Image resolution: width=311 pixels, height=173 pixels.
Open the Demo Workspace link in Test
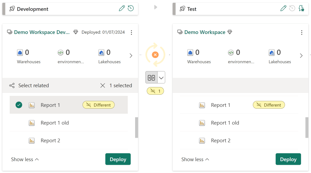205,32
